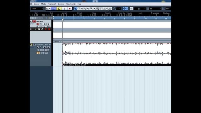Viewport: 201px width, 113px height.
Task: Solo the Gustavo Balada Boa track
Action: click(x=34, y=45)
